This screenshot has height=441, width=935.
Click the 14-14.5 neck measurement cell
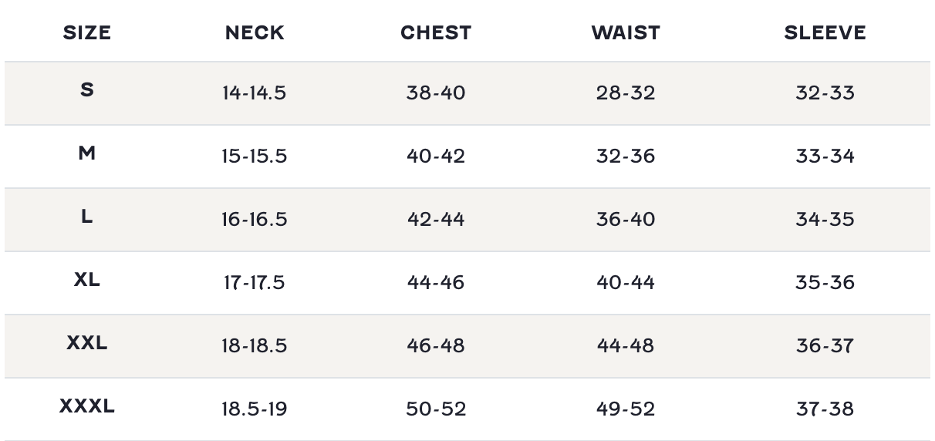(255, 93)
